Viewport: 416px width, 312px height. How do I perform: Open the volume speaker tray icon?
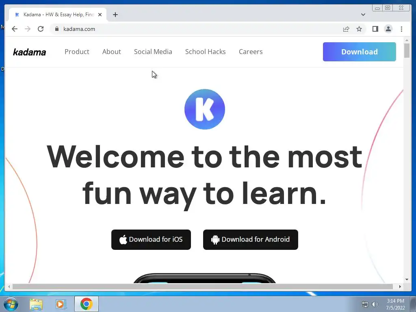click(375, 304)
